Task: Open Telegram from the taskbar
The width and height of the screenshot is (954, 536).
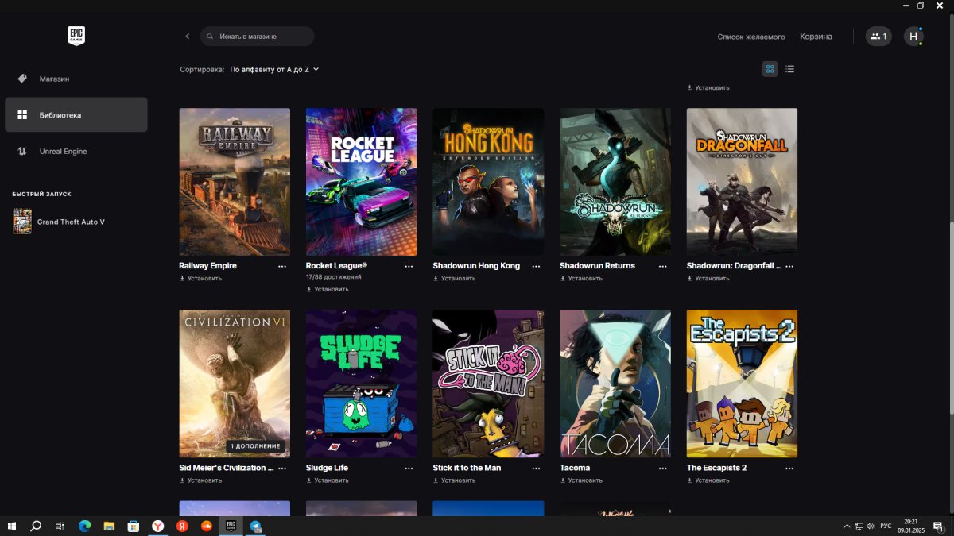Action: pyautogui.click(x=255, y=526)
